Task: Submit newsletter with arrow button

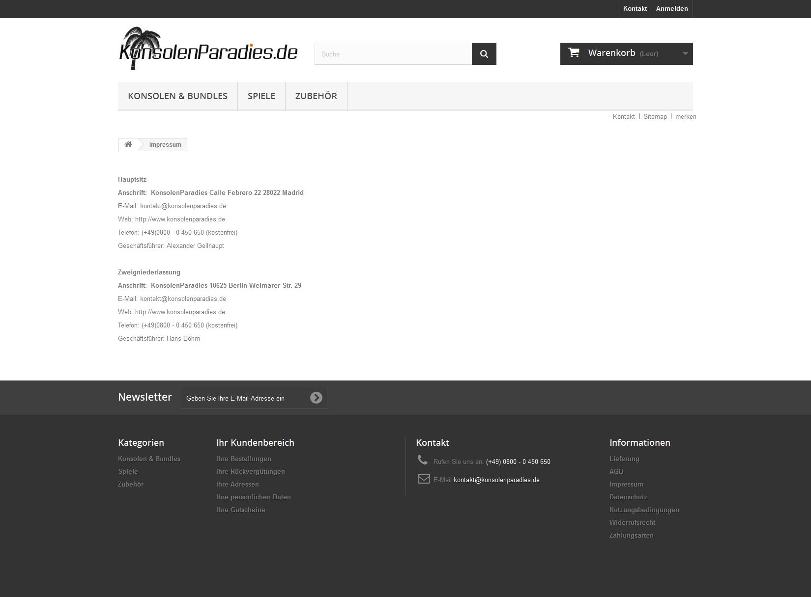Action: click(x=316, y=398)
